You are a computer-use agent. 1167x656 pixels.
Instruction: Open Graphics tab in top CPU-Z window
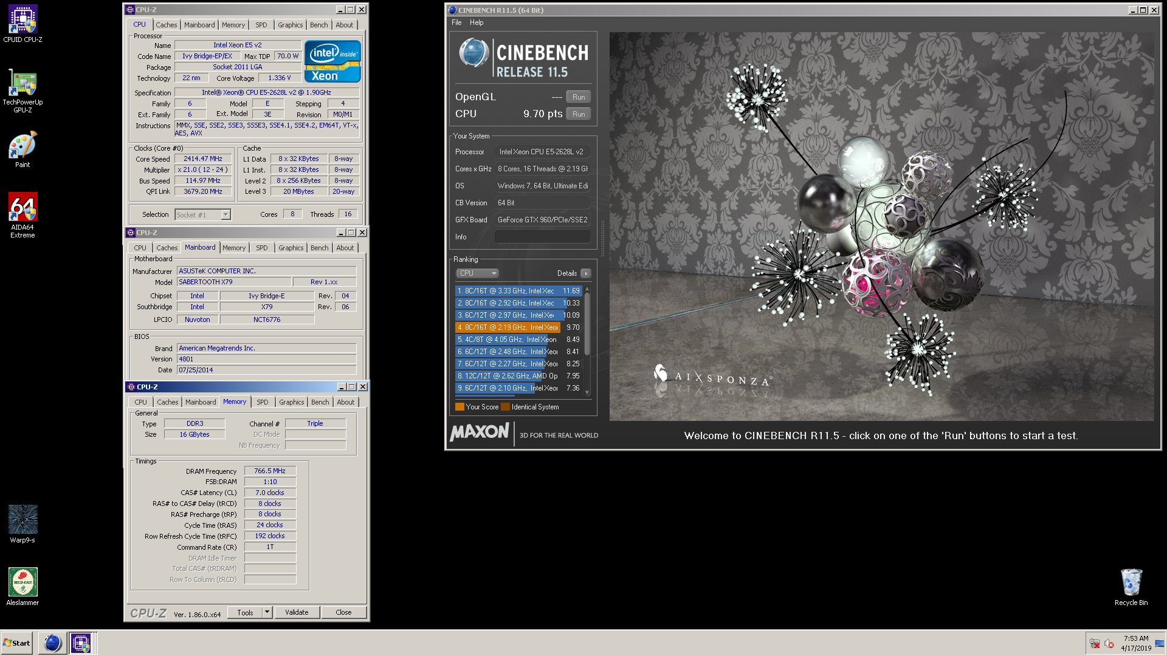[290, 25]
